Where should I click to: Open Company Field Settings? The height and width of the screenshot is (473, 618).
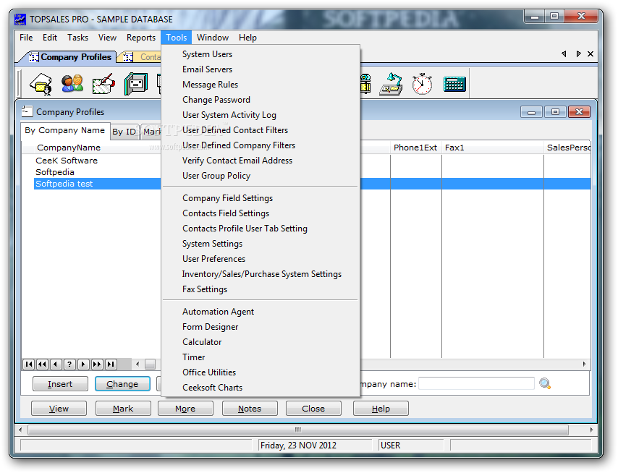261,198
